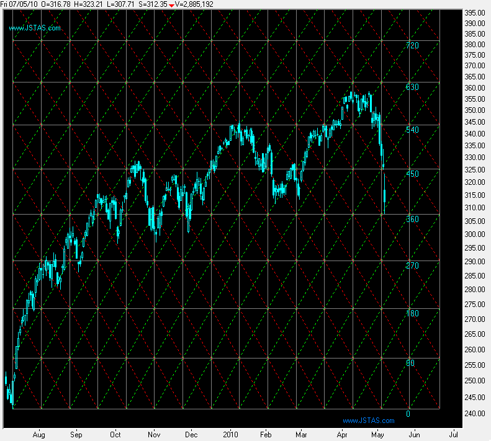Click the red down arrow in header
Viewport: 491px width, 441px height.
point(172,5)
